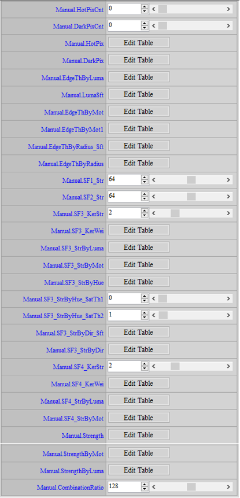The image size is (240, 498).
Task: Open Edit Table for Manual.SF4_StrByMot
Action: tap(139, 418)
